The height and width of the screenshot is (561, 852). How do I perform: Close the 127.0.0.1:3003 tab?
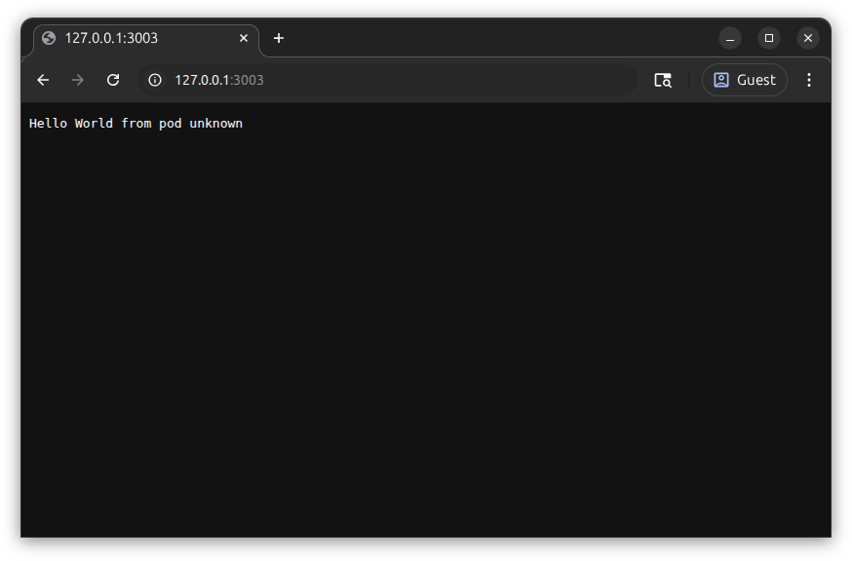click(244, 38)
